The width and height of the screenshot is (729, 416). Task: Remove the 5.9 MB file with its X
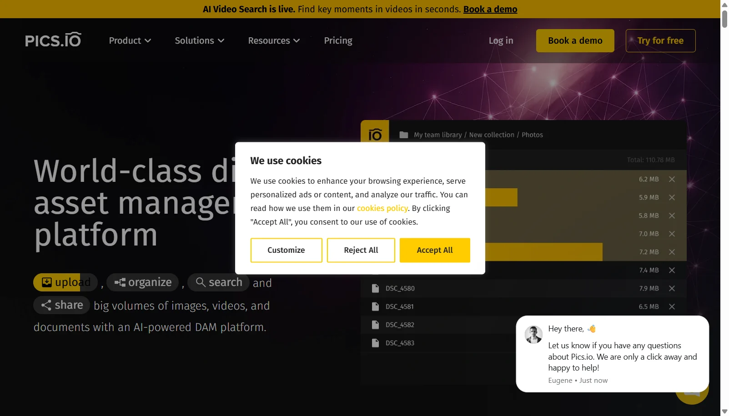pos(672,197)
